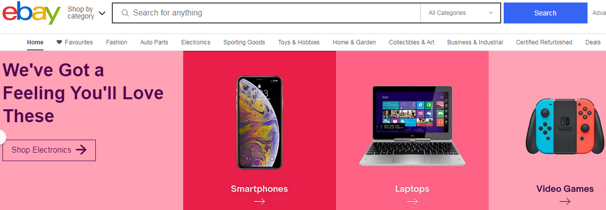Click in the Search for anything field
This screenshot has height=210, width=606.
(275, 13)
